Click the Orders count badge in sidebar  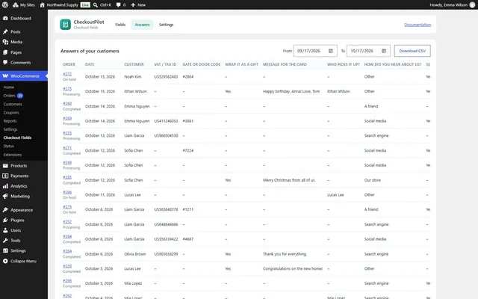click(x=20, y=96)
